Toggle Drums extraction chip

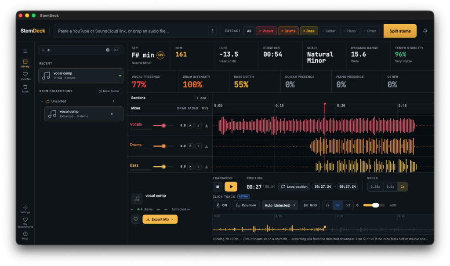(288, 31)
